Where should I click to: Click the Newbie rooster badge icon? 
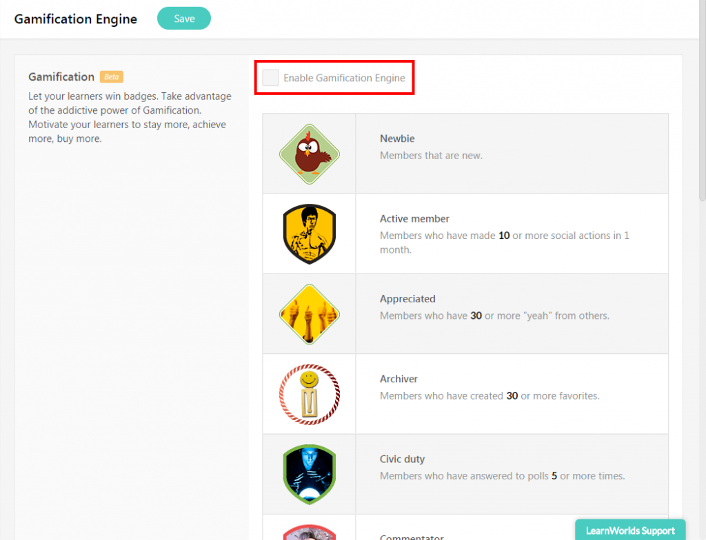coord(310,154)
